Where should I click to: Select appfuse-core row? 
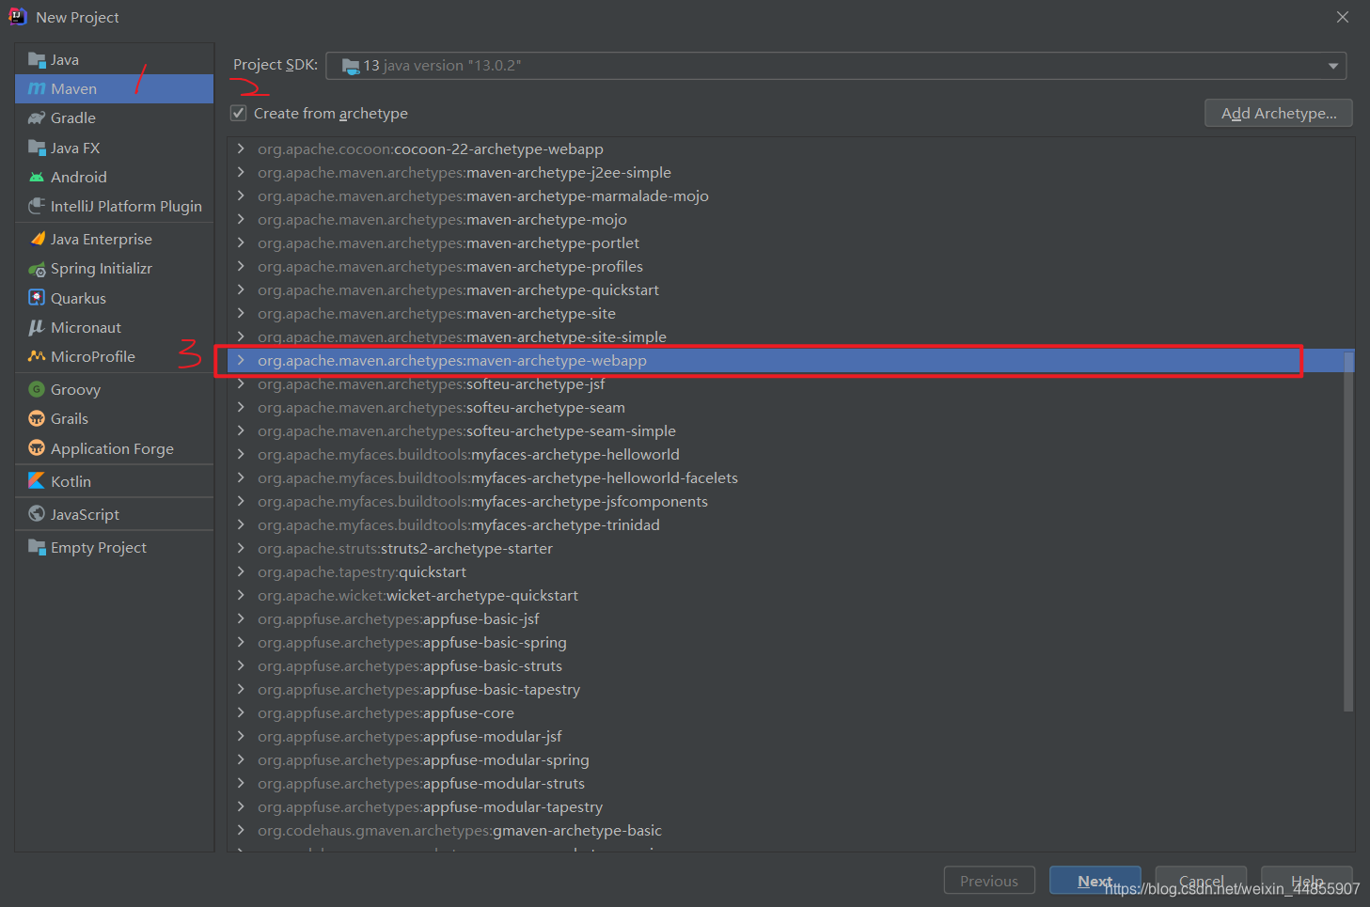pyautogui.click(x=790, y=712)
